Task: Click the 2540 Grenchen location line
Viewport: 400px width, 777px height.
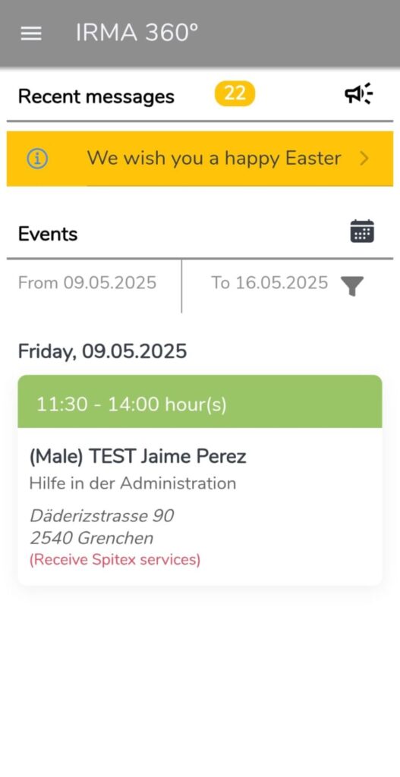Action: coord(91,538)
